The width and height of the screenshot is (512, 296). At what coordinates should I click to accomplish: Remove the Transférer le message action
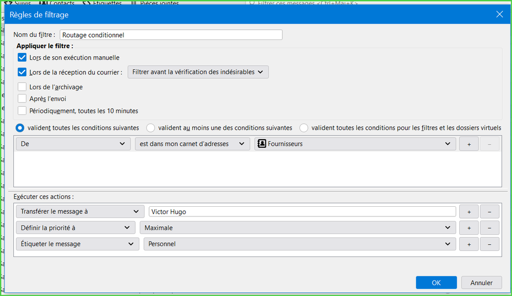(x=489, y=211)
